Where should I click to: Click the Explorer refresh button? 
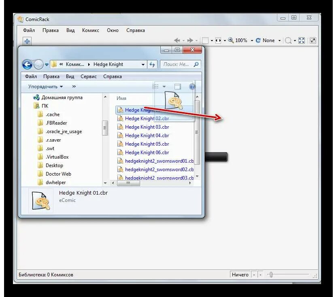coord(152,64)
